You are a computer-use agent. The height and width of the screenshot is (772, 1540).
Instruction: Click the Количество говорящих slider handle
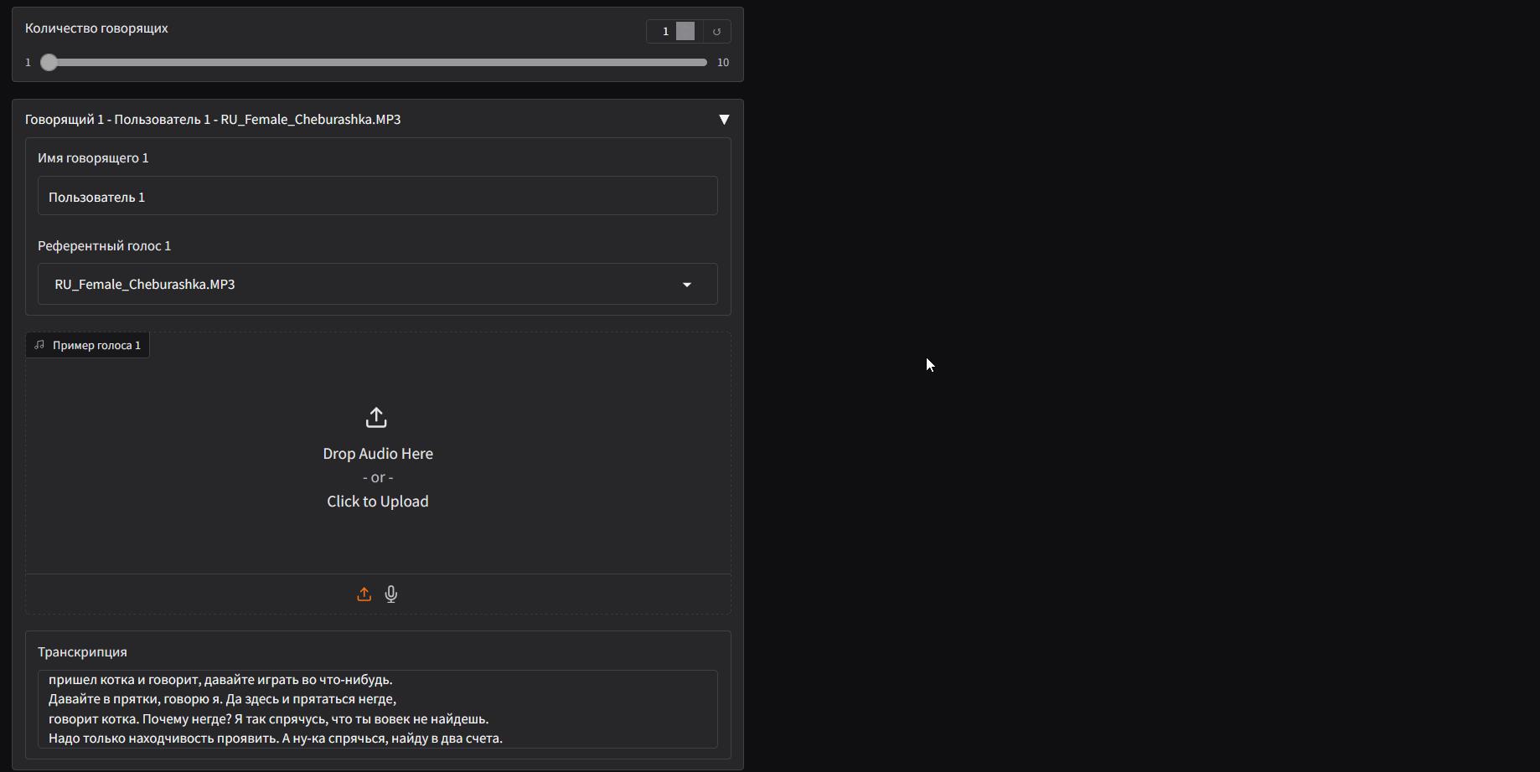coord(49,62)
